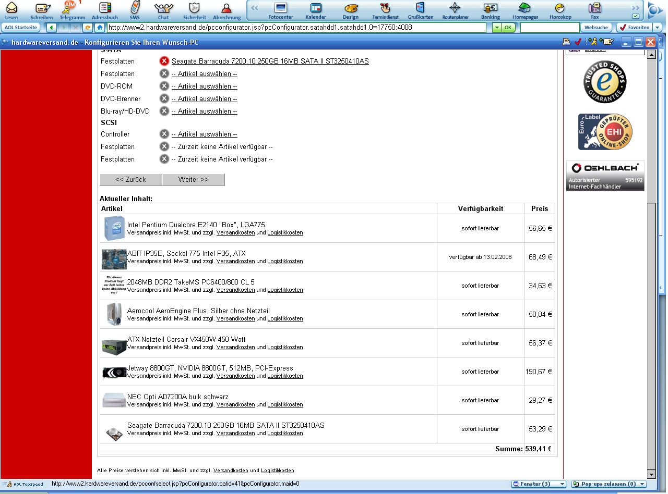Screen dimensions: 668x494
Task: Click the green OK go button
Action: [508, 28]
